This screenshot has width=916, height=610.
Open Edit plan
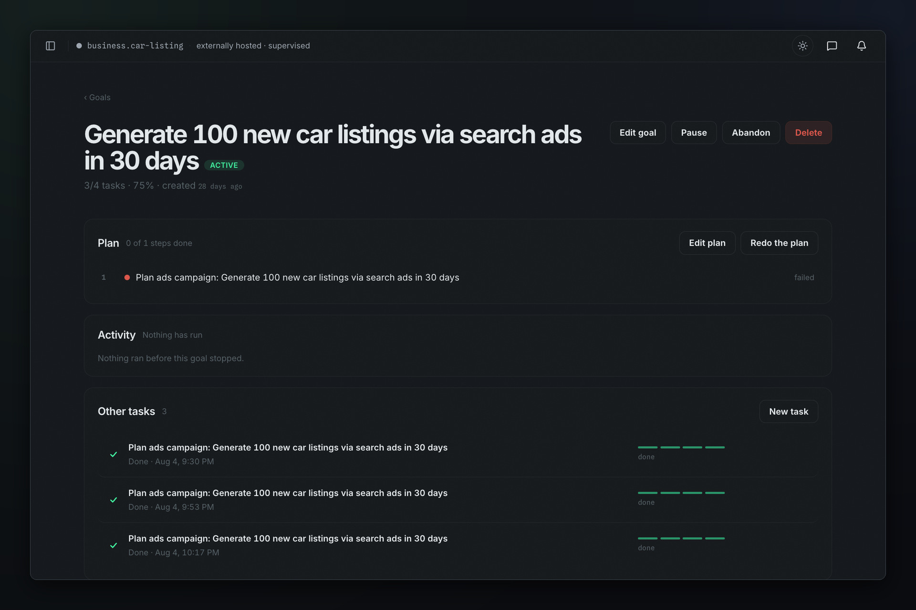[x=707, y=243]
